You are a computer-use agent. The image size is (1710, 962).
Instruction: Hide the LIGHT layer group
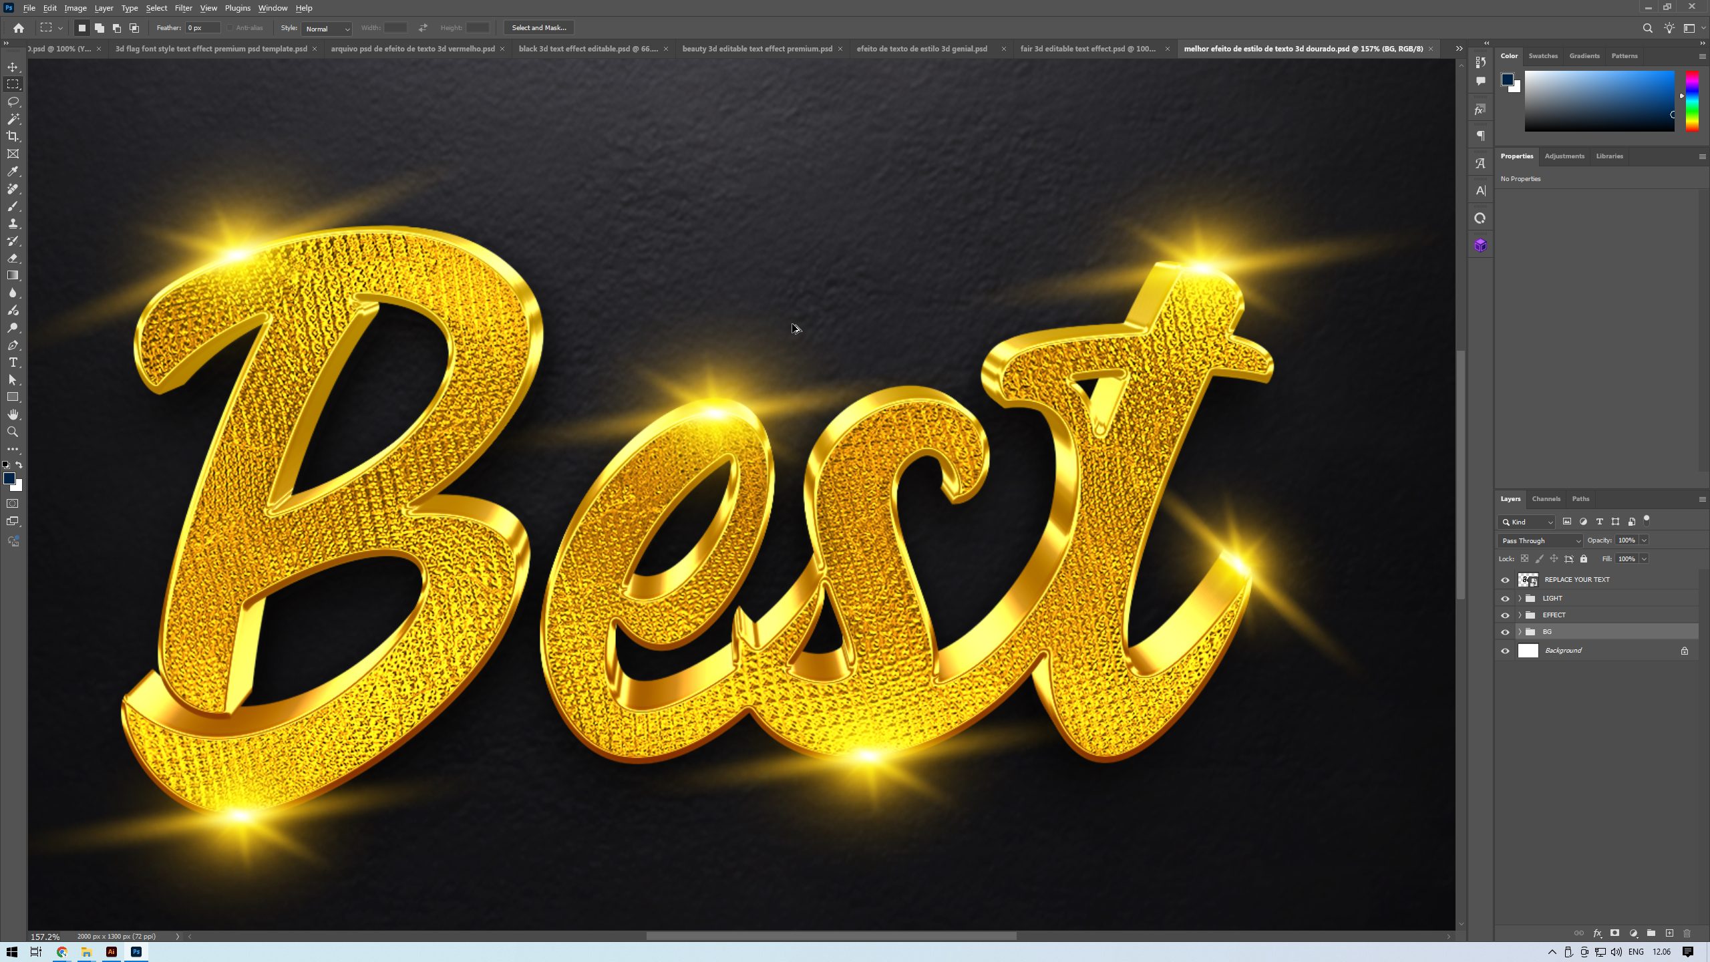click(1505, 597)
